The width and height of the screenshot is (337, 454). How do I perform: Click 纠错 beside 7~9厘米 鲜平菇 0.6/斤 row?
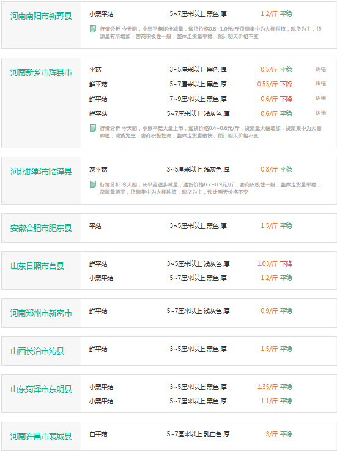click(320, 98)
